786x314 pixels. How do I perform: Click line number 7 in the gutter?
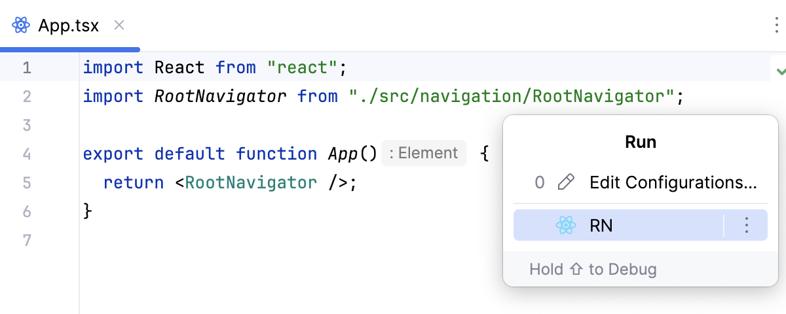pyautogui.click(x=27, y=240)
